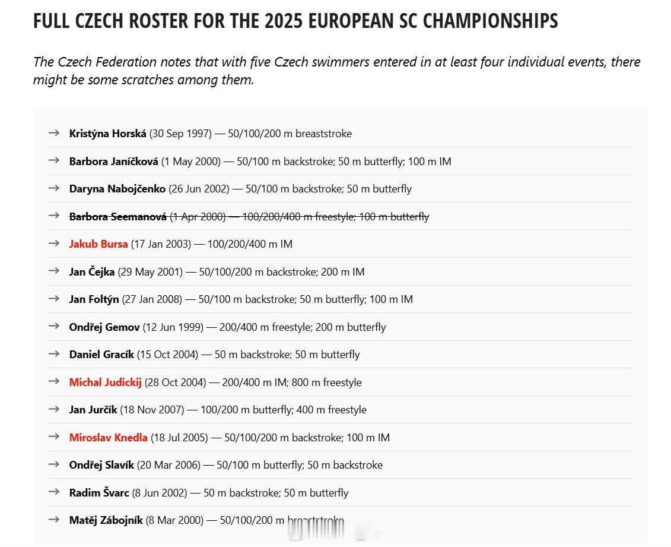The image size is (671, 547).
Task: Open the Michal Judickij profile link
Action: (105, 382)
